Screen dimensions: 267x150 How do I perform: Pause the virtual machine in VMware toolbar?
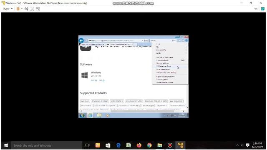pyautogui.click(x=18, y=9)
